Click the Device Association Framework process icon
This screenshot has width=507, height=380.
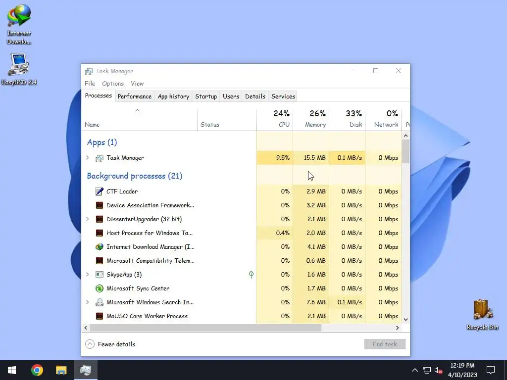tap(99, 205)
